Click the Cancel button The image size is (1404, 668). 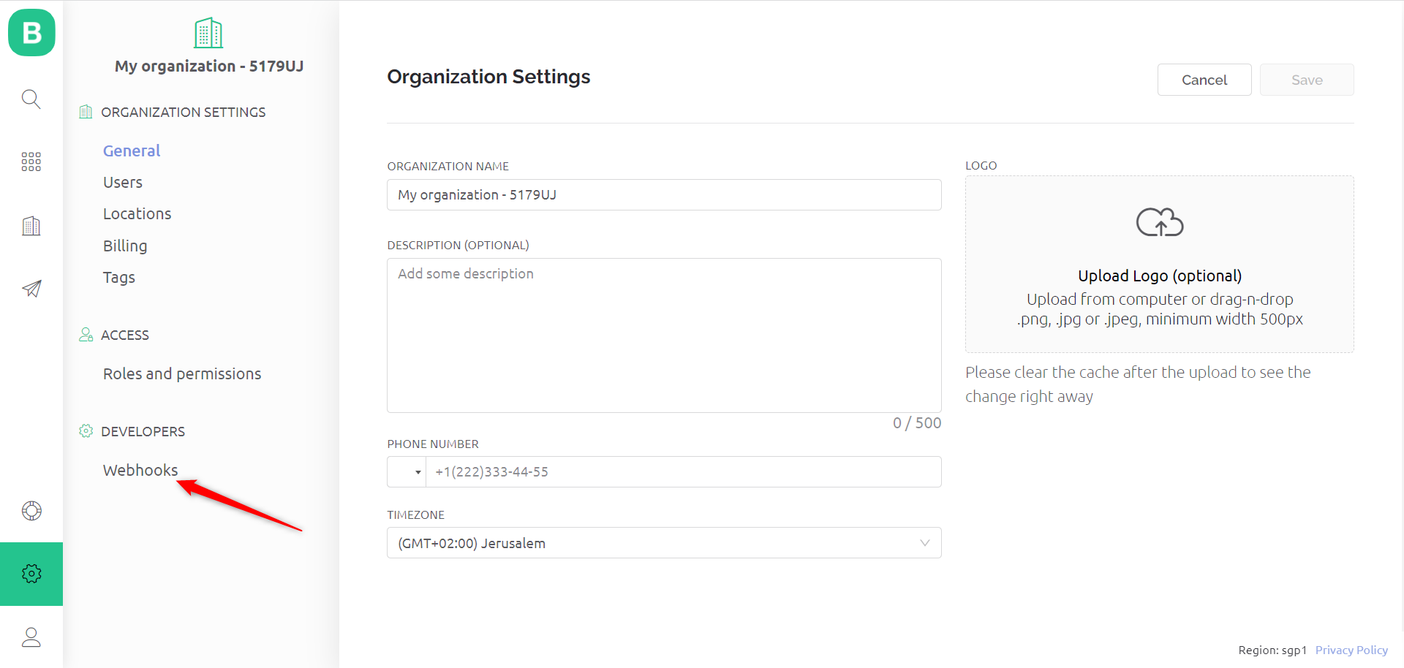[x=1204, y=80]
